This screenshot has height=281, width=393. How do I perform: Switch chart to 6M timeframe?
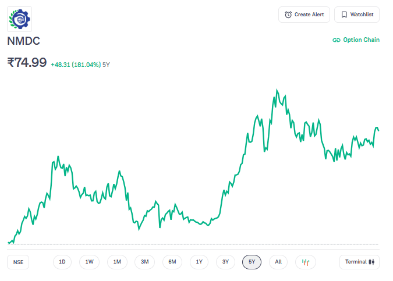[172, 262]
